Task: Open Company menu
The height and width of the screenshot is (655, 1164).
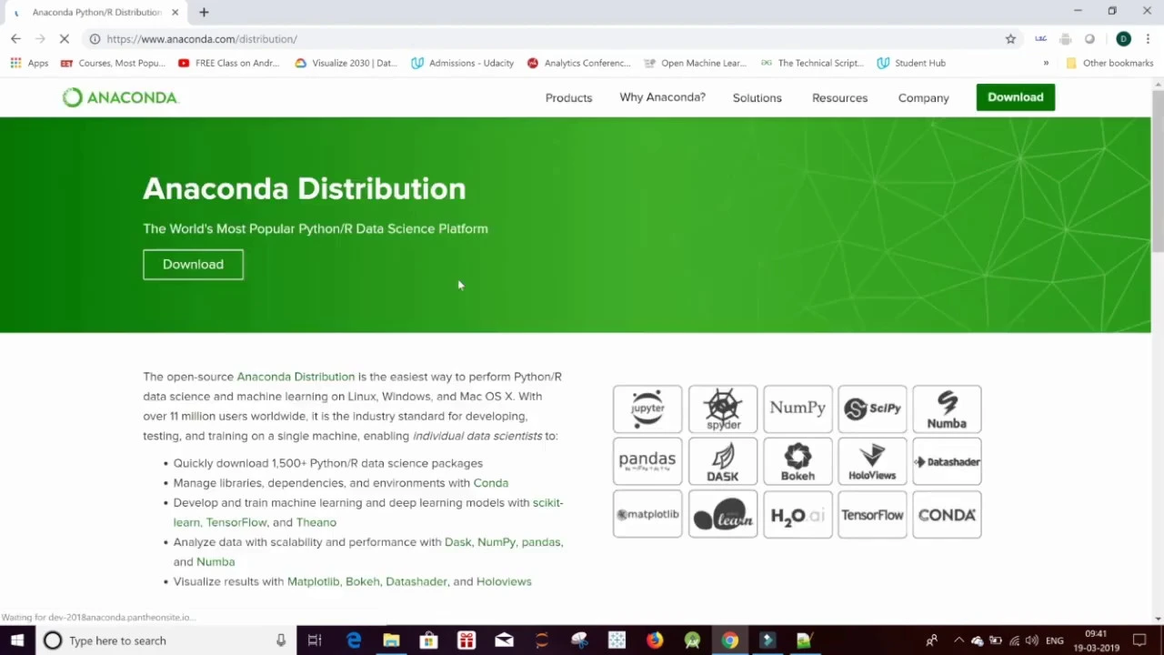Action: [x=923, y=97]
